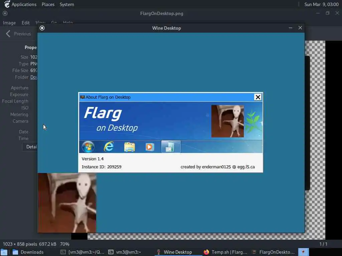Close the About Flarg on Desktop dialog
342x256 pixels.
[x=258, y=97]
